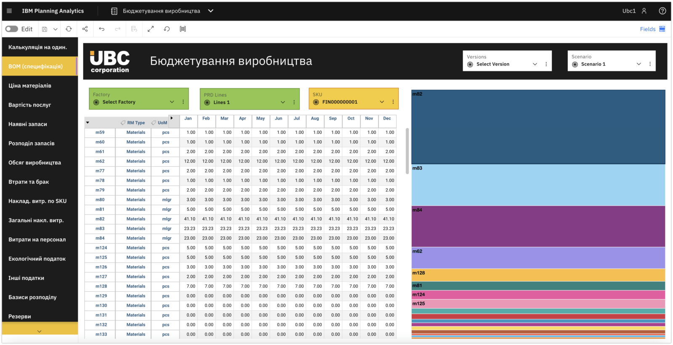Open Versions selector three-dot menu

point(546,64)
